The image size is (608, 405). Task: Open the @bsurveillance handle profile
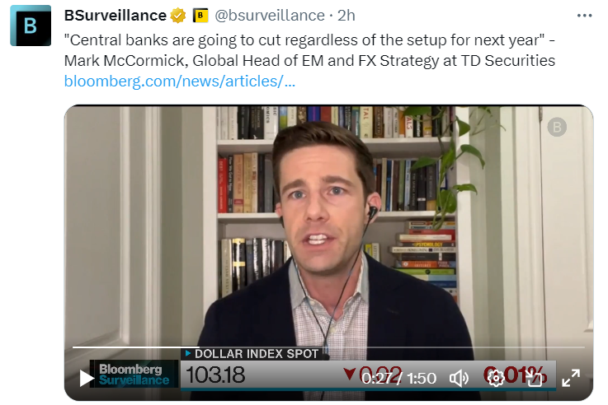pyautogui.click(x=270, y=16)
